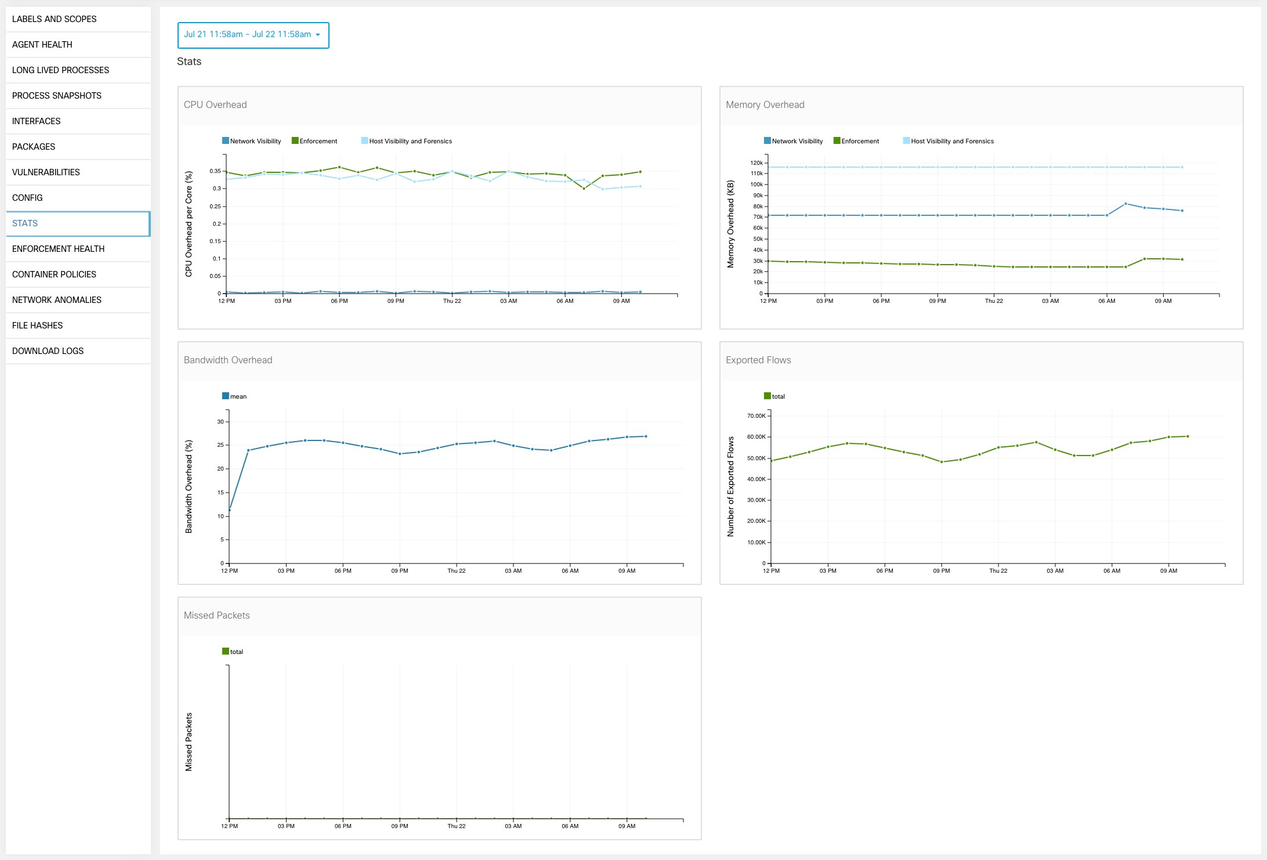This screenshot has width=1267, height=860.
Task: Toggle Enforcement swatch in Memory Overhead legend
Action: pos(837,140)
